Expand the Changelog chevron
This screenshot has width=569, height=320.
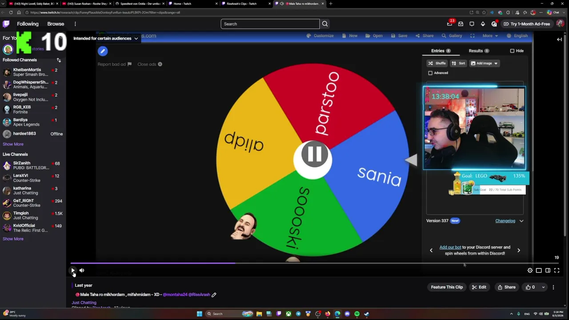click(521, 221)
